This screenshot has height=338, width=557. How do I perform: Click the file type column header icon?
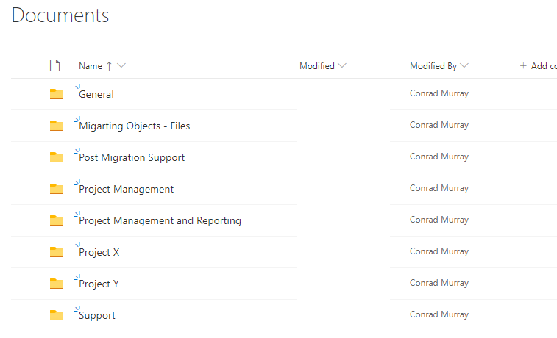[54, 65]
